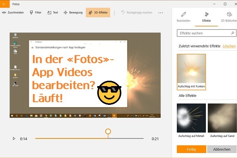Viewport: 237px width, 158px height.
Task: Switch to the 3D-Bibliothek tab
Action: 229,17
